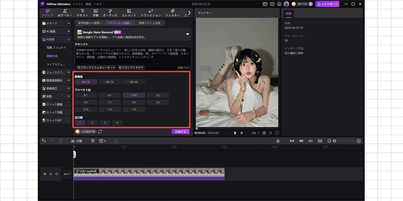Expand the Google Nano Banana2 model dropdown

[187, 34]
